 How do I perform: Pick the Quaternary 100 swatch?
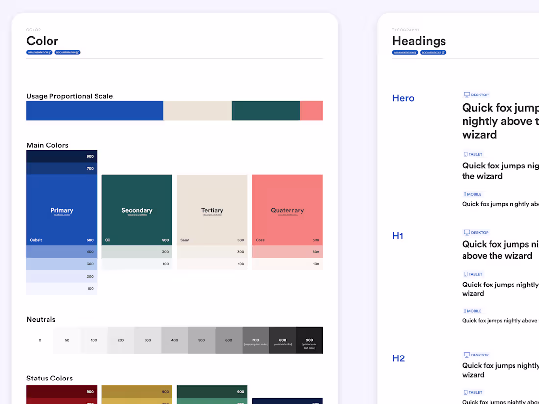click(287, 264)
